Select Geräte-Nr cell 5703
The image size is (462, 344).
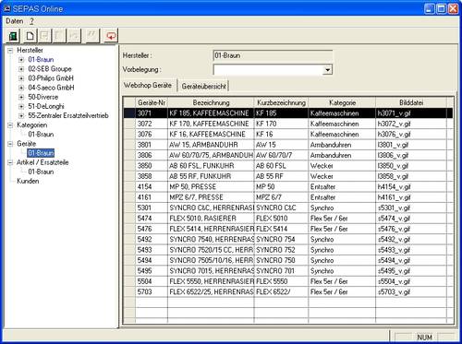coord(152,292)
